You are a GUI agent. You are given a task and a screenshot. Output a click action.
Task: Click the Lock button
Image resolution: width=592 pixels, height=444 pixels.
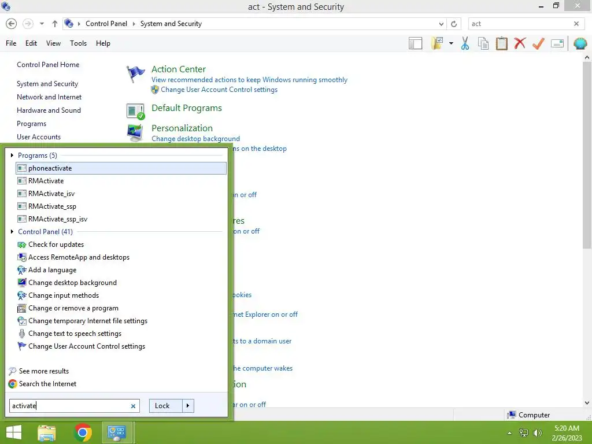pyautogui.click(x=166, y=406)
